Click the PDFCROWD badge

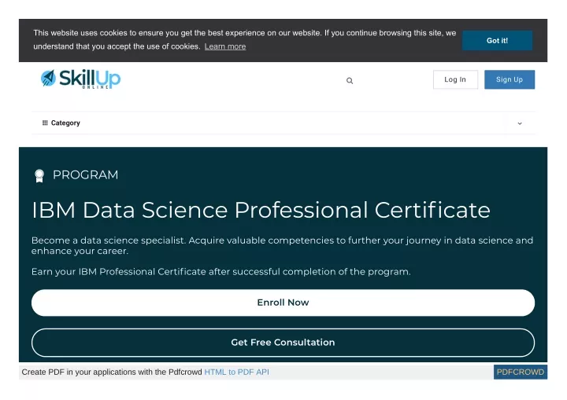(520, 372)
